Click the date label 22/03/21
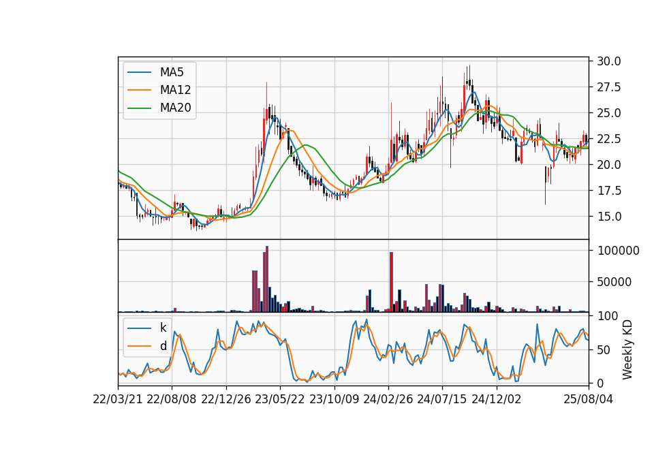Viewport: 654px width, 470px height. pyautogui.click(x=118, y=399)
